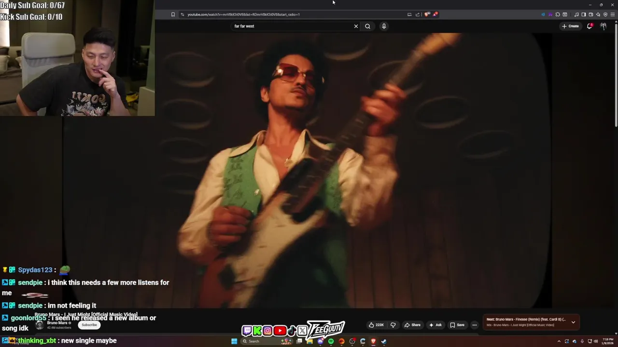Click the YouTube Create button
The image size is (618, 347).
pos(570,26)
